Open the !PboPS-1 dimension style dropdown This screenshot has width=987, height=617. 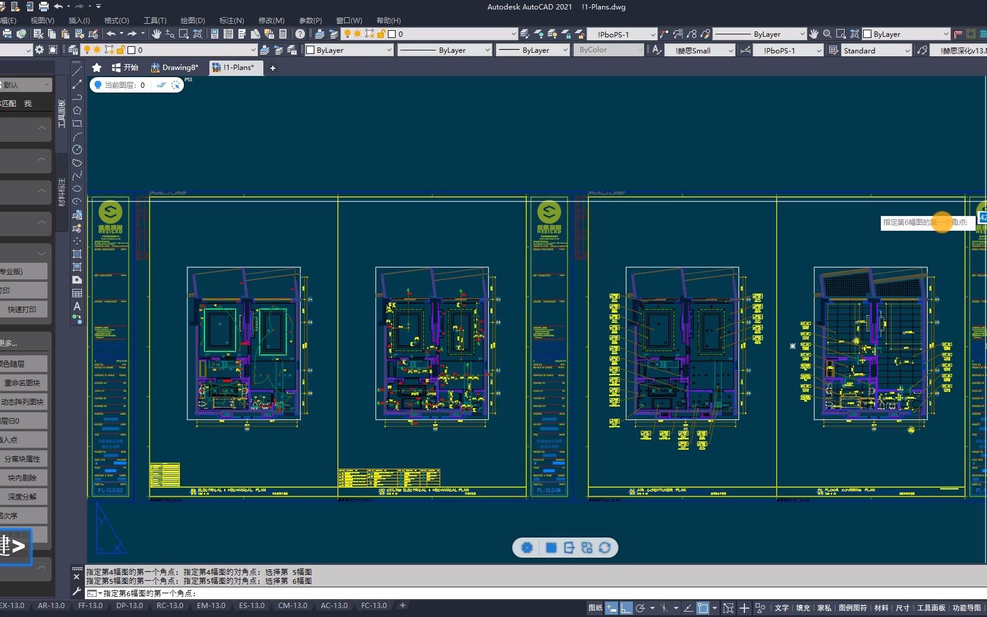coord(788,50)
